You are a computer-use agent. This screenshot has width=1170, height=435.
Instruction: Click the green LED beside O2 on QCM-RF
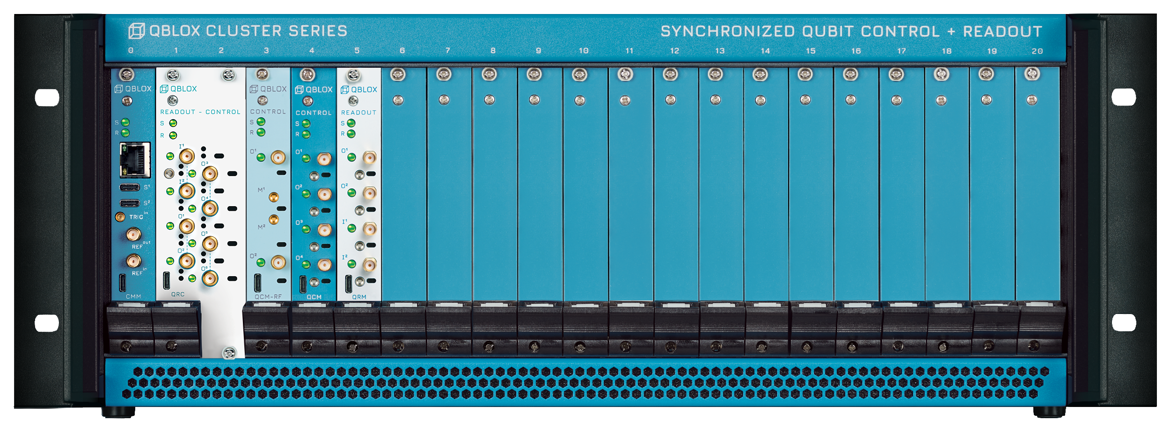pos(261,263)
